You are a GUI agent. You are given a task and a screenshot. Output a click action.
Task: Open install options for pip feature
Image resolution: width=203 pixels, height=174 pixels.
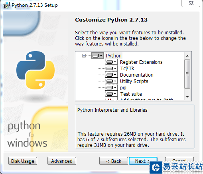point(111,87)
